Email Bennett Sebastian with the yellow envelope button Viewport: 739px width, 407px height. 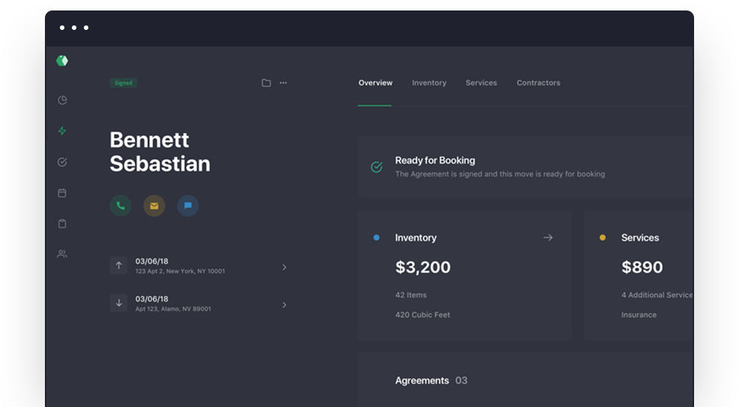click(154, 206)
